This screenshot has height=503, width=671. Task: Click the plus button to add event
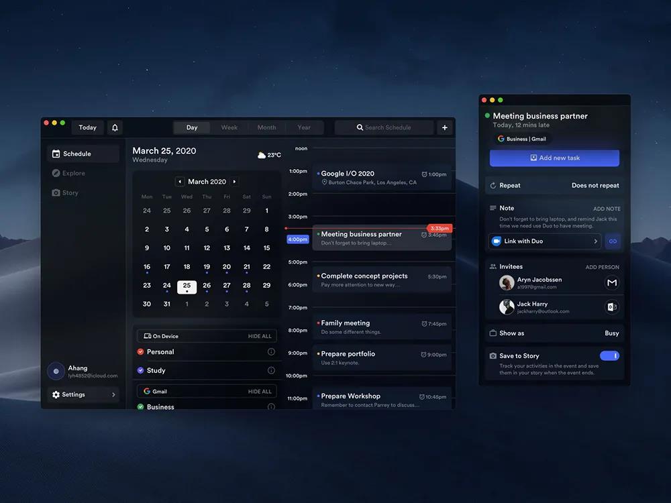point(445,127)
